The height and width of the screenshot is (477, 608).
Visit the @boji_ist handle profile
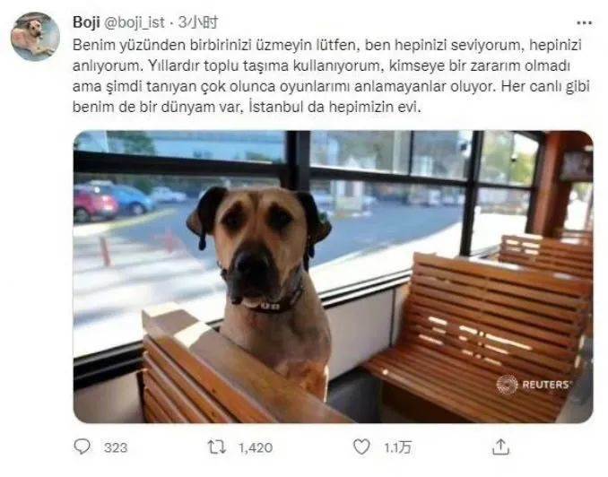pyautogui.click(x=135, y=22)
